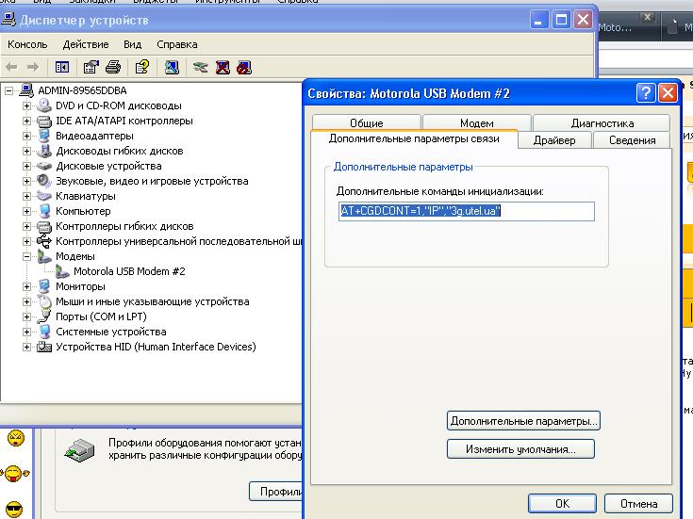This screenshot has width=693, height=519.
Task: Click the Дополнительные параметры... button
Action: point(523,420)
